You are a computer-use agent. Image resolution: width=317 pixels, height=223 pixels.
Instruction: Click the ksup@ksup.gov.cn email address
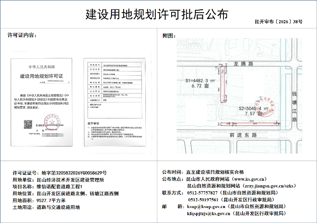click(x=209, y=206)
